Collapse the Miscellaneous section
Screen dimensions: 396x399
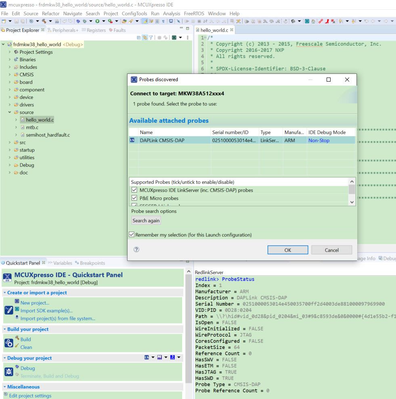[x=4, y=386]
